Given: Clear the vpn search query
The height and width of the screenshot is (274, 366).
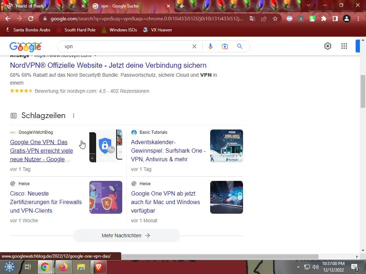Looking at the screenshot, I should click(194, 46).
